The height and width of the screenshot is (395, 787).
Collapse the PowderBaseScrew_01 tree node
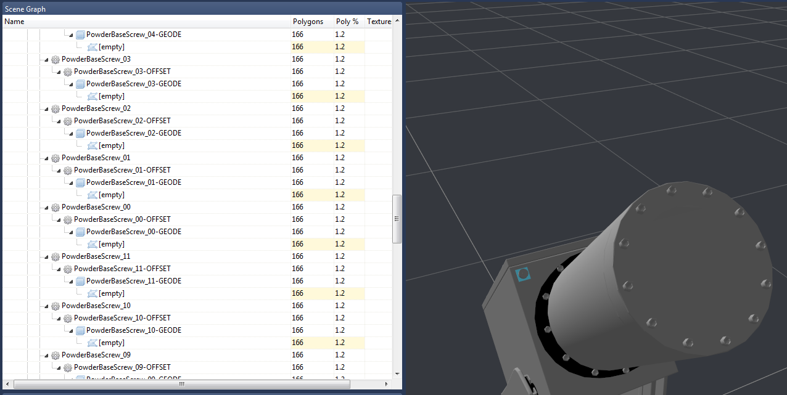click(x=46, y=158)
